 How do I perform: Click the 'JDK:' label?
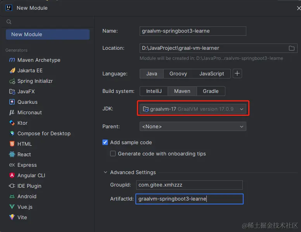[x=108, y=109]
